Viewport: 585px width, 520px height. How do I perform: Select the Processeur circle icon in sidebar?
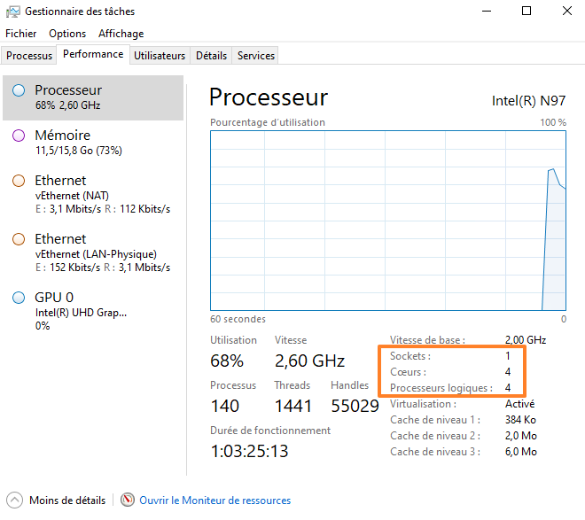pos(19,89)
